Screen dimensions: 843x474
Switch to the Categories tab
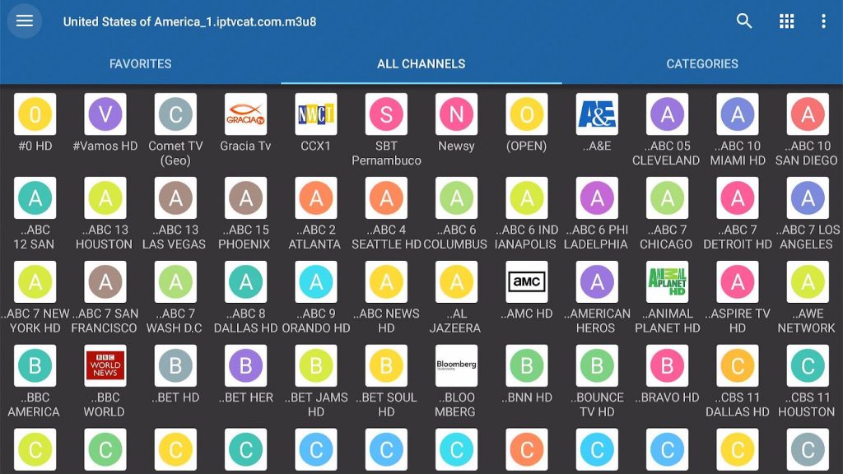[702, 64]
